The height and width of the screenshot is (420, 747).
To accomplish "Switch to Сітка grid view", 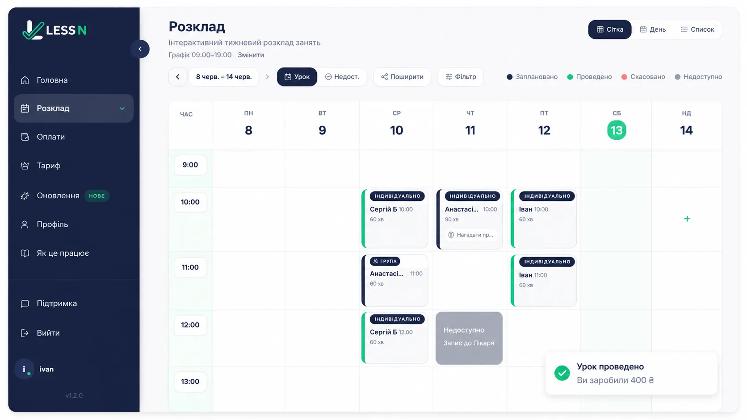I will 610,29.
